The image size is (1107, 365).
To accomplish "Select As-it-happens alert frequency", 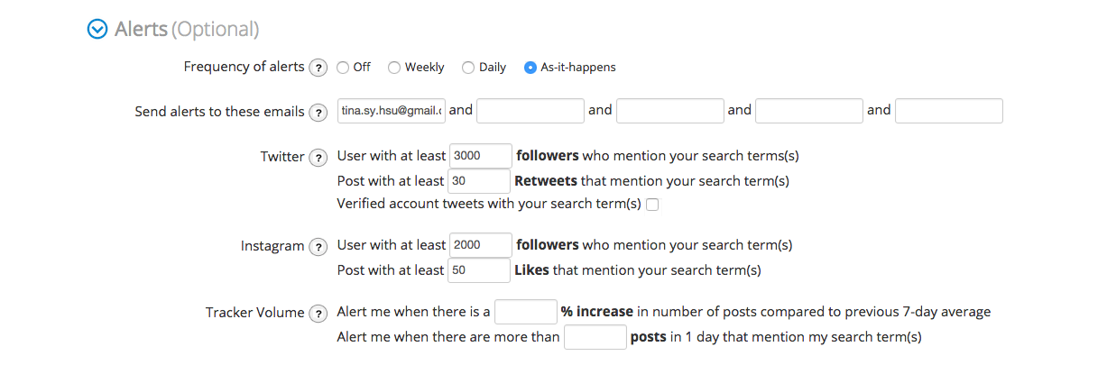I will (x=530, y=68).
